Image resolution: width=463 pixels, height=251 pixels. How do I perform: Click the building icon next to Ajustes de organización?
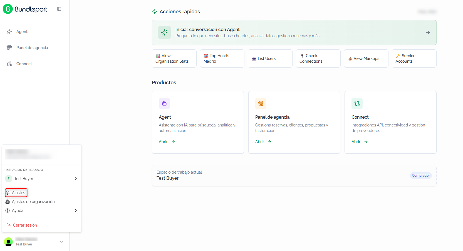tap(8, 202)
